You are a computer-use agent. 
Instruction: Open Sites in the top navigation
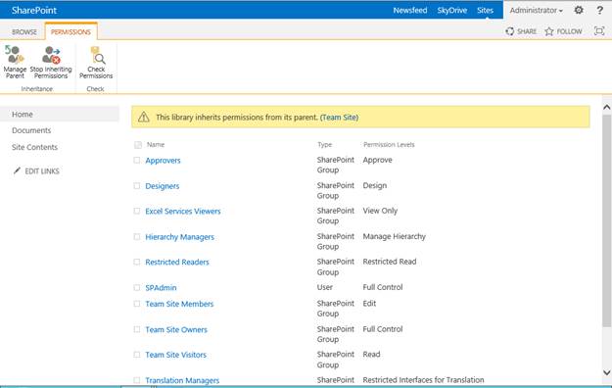[x=485, y=10]
